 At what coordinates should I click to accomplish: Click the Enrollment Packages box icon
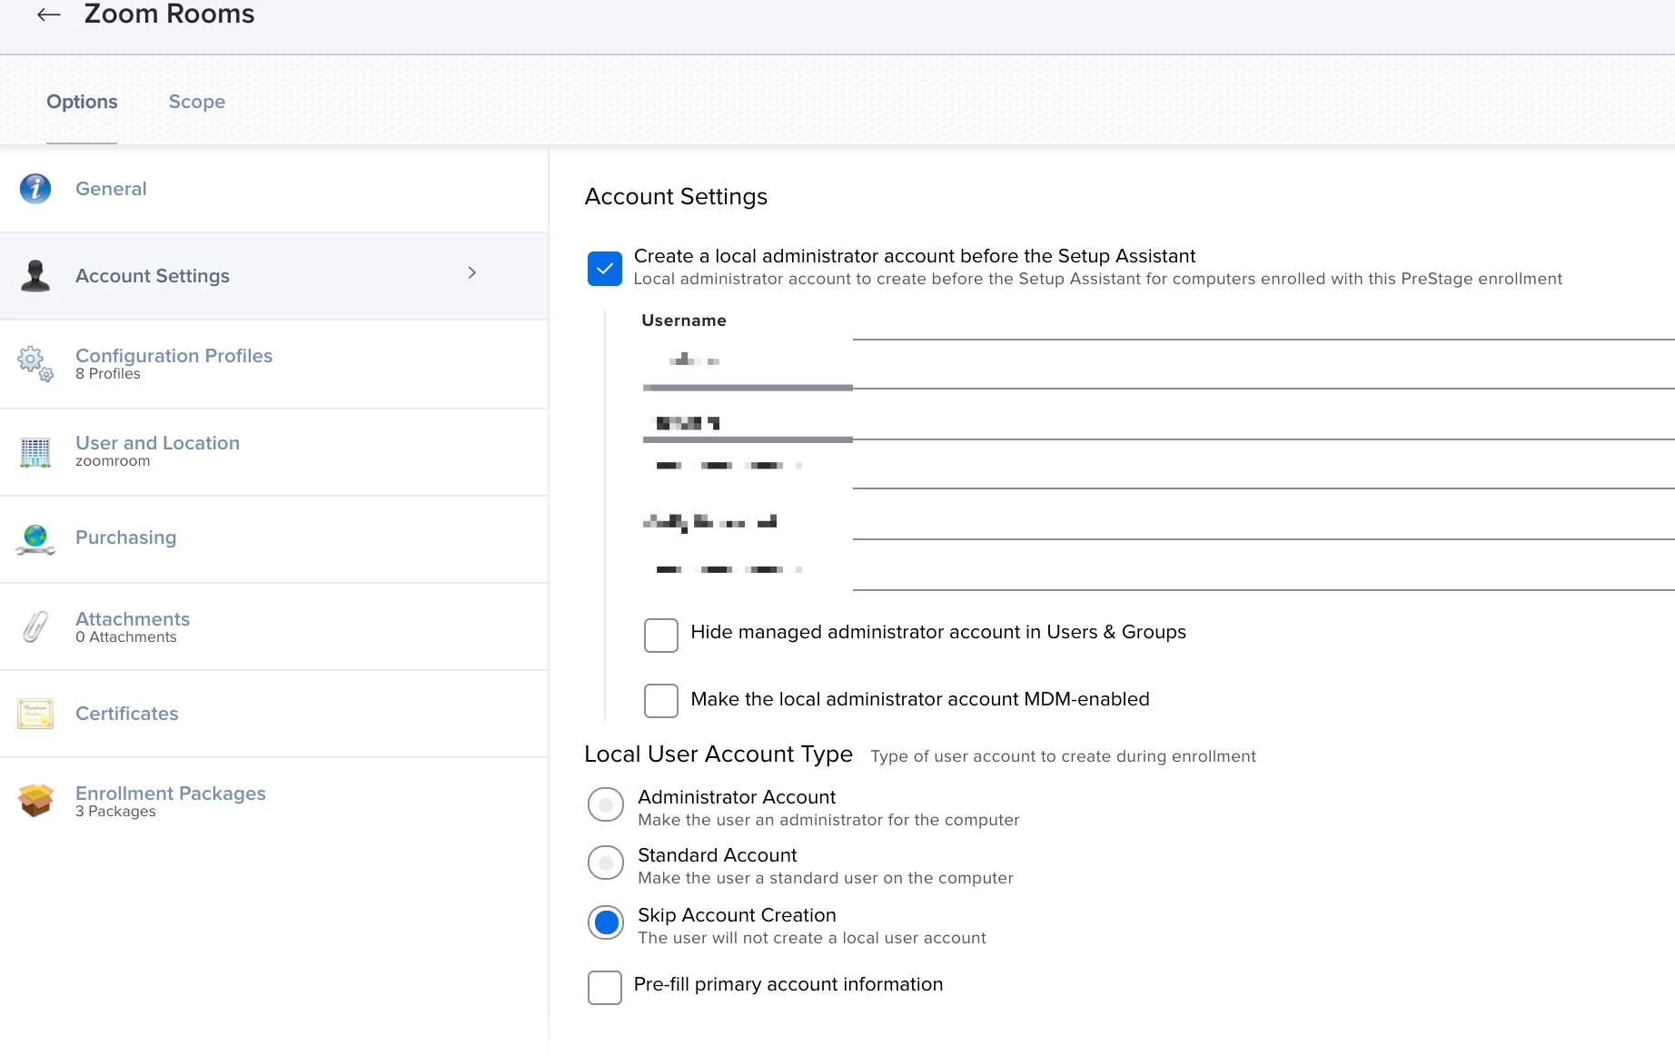pyautogui.click(x=35, y=801)
